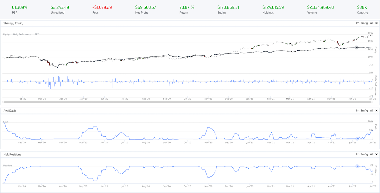Set HeldPositions chart range to 1m
Viewport: 380px width, 193px height.
357,154
